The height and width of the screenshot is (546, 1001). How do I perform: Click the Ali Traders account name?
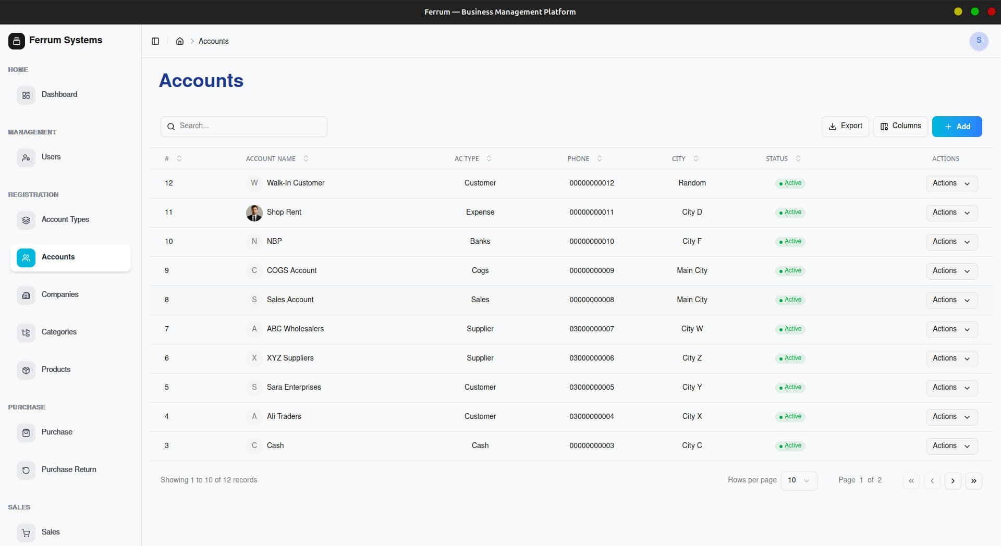284,416
